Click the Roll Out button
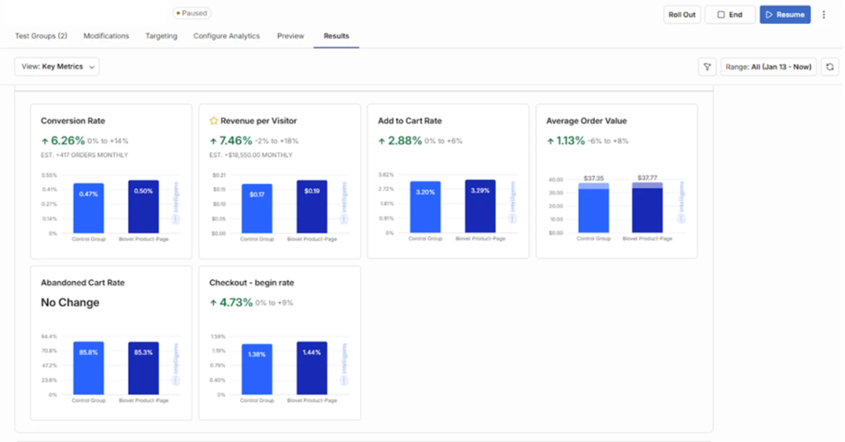845x442 pixels. tap(682, 14)
